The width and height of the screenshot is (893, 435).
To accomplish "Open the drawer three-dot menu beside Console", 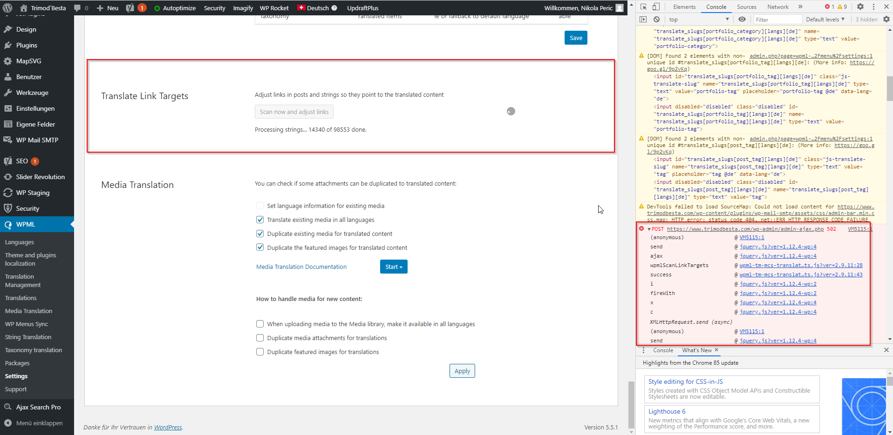I will point(644,350).
